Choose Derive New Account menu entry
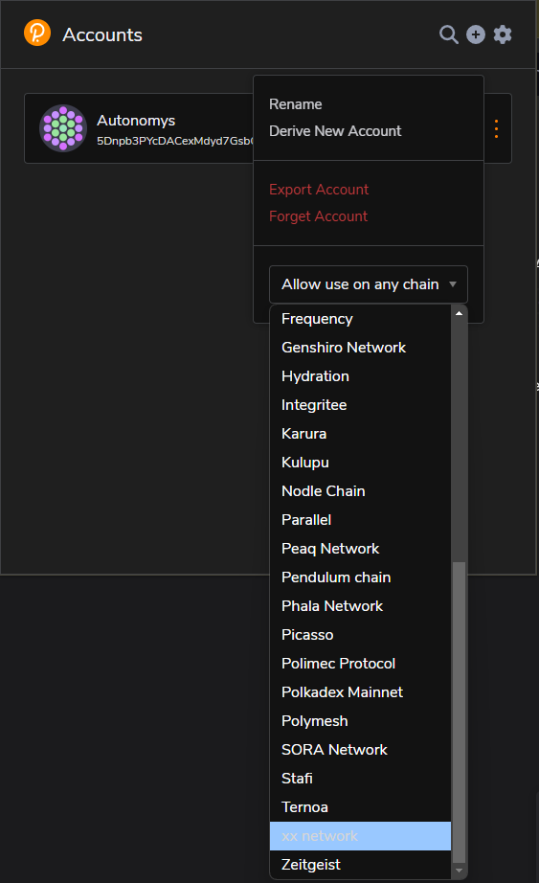The width and height of the screenshot is (539, 883). [335, 130]
